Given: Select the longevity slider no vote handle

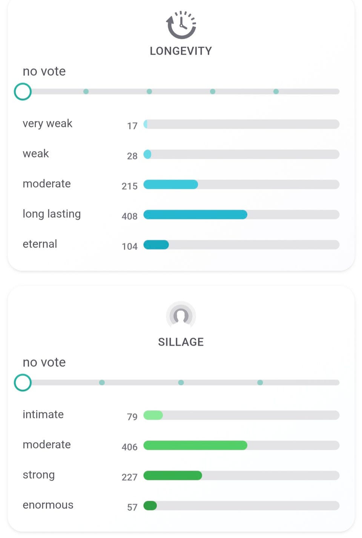Looking at the screenshot, I should tap(23, 92).
